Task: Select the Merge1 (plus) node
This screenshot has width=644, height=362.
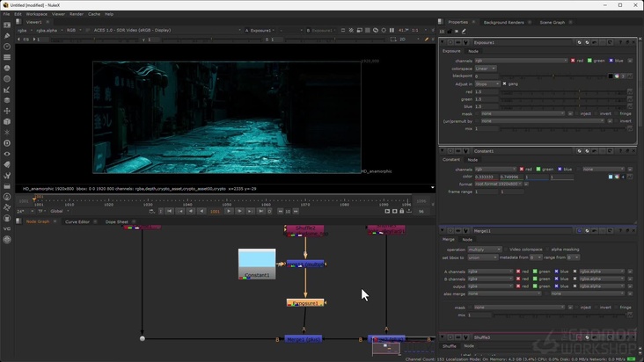Action: tap(304, 339)
